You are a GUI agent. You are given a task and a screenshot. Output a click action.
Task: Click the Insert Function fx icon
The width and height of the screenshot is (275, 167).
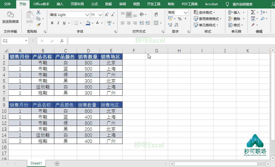pyautogui.click(x=62, y=41)
